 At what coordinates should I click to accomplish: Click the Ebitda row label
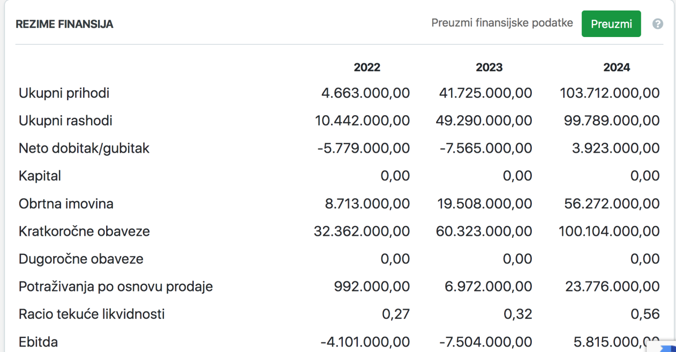pyautogui.click(x=38, y=342)
